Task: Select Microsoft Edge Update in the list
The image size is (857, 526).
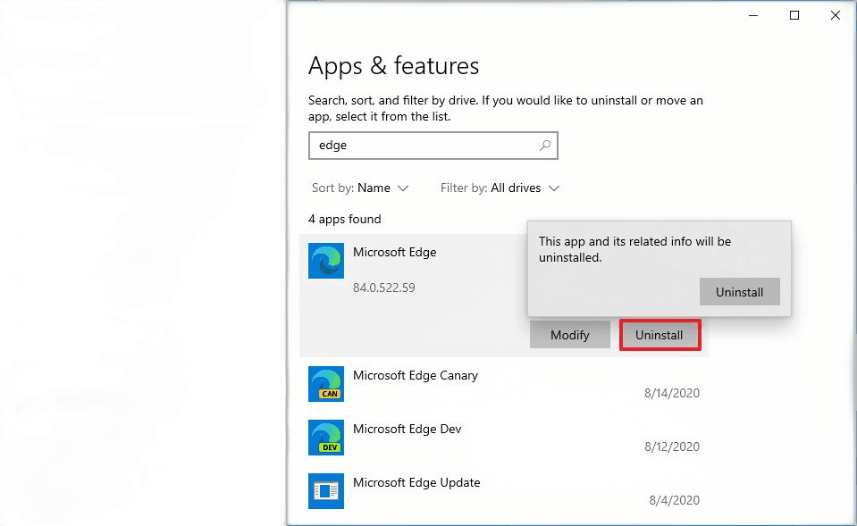Action: (x=504, y=491)
